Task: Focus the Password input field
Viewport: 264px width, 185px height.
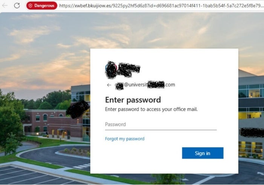Action: [161, 125]
